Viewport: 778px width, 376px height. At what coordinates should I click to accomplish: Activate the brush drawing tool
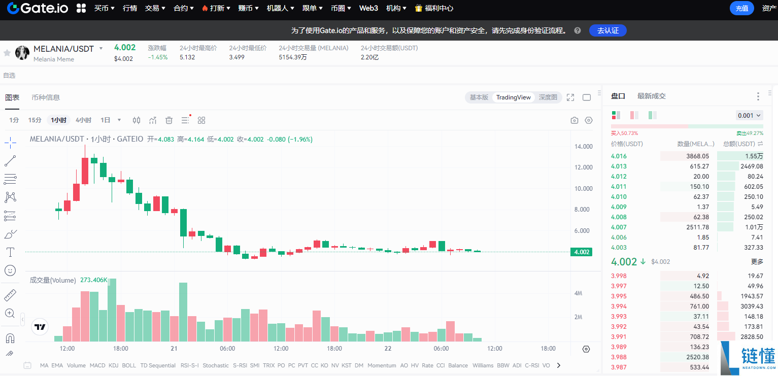(10, 234)
